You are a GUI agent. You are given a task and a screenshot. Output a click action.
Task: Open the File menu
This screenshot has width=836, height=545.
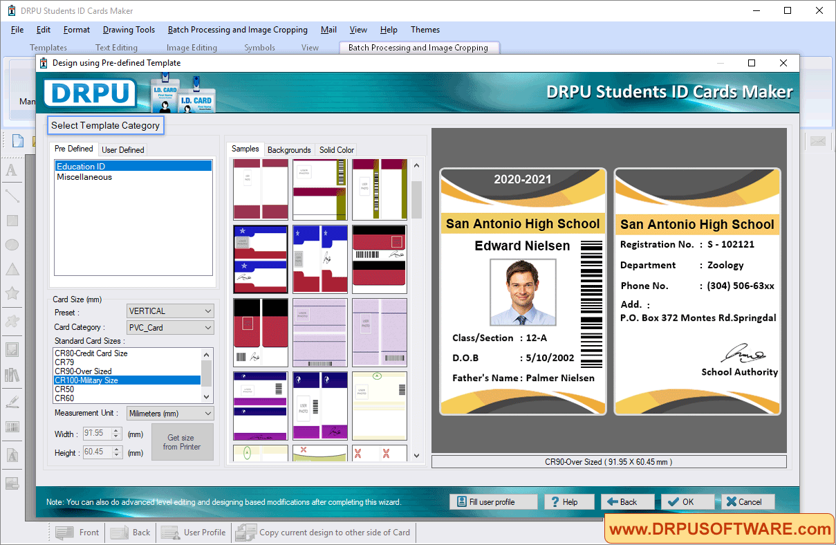click(17, 30)
